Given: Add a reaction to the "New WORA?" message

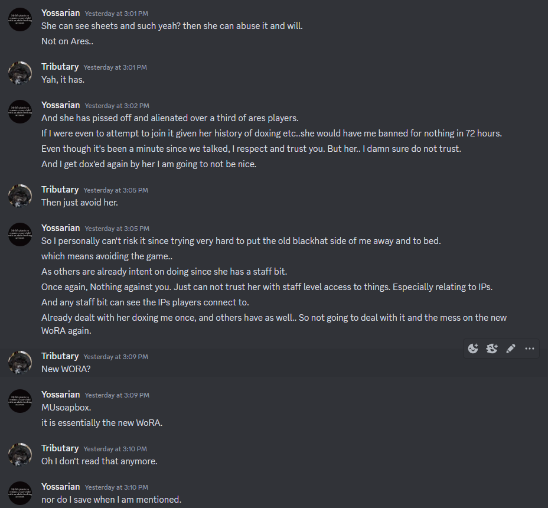Looking at the screenshot, I should (x=473, y=349).
